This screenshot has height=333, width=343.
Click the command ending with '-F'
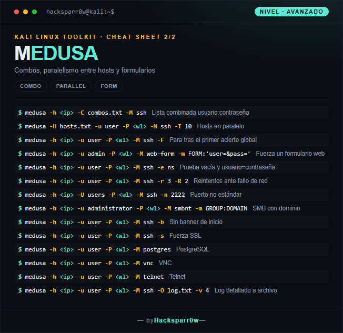91,140
